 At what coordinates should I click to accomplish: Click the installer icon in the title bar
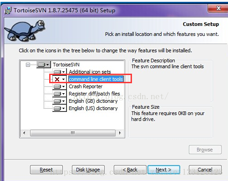pyautogui.click(x=8, y=10)
